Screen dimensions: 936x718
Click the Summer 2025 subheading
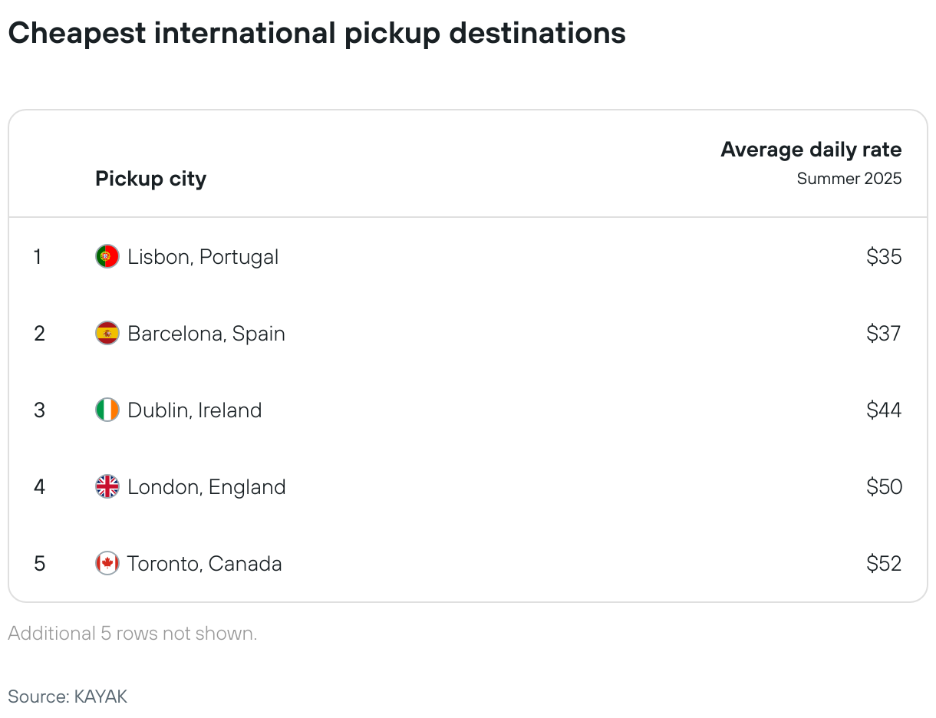[849, 179]
